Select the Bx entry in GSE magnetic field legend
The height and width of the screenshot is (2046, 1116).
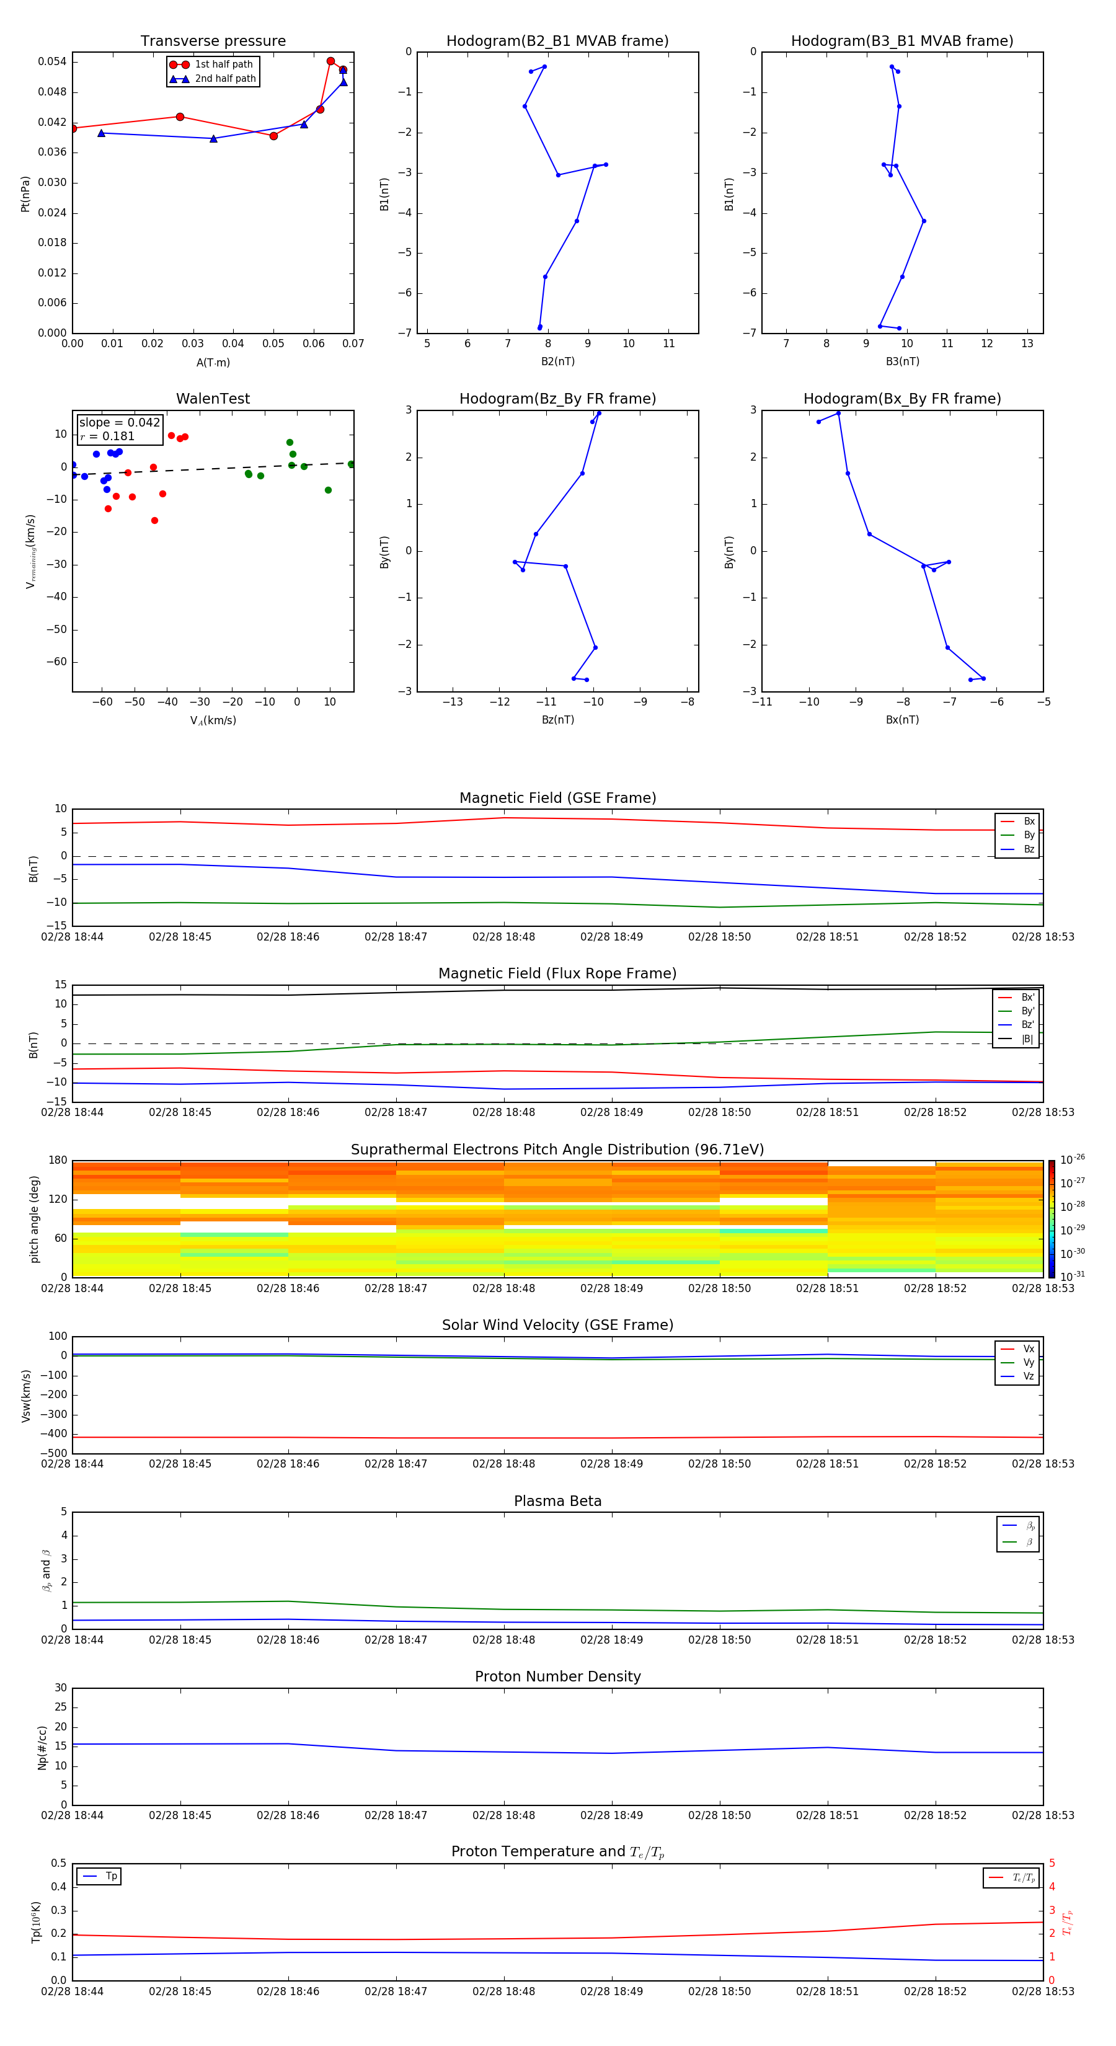click(x=1017, y=821)
